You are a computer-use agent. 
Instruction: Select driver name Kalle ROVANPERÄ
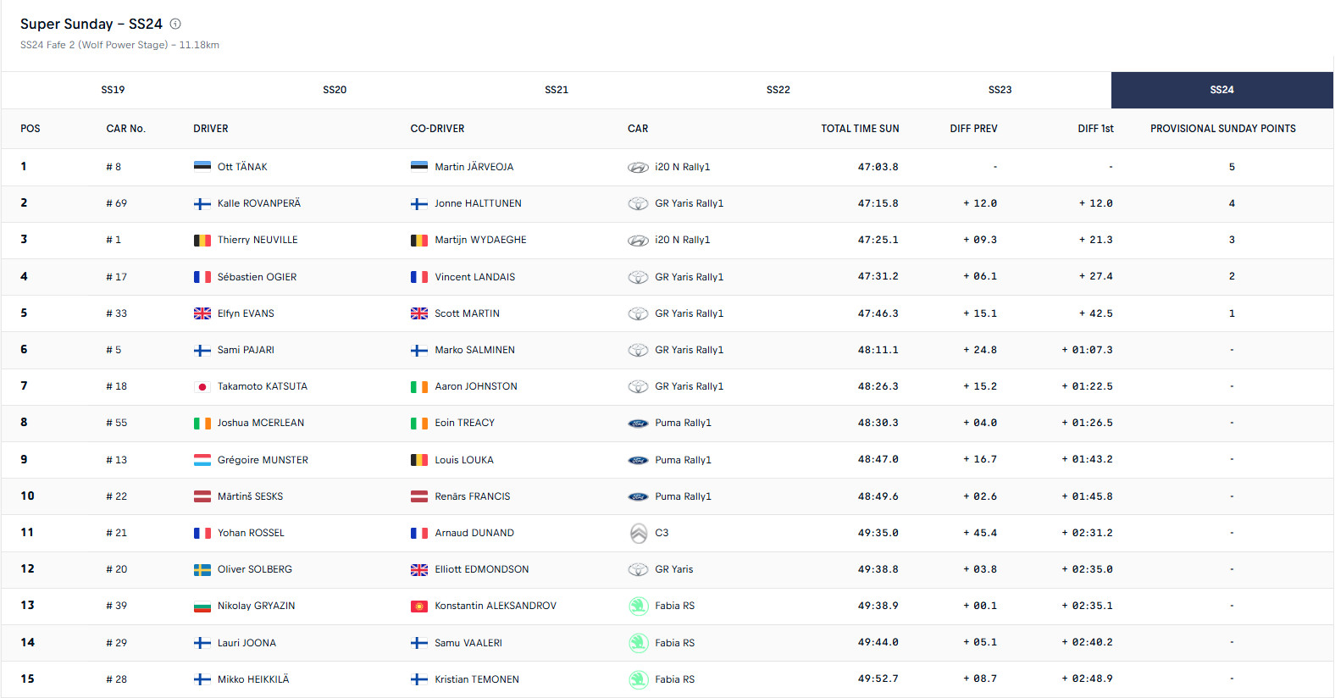pyautogui.click(x=259, y=203)
